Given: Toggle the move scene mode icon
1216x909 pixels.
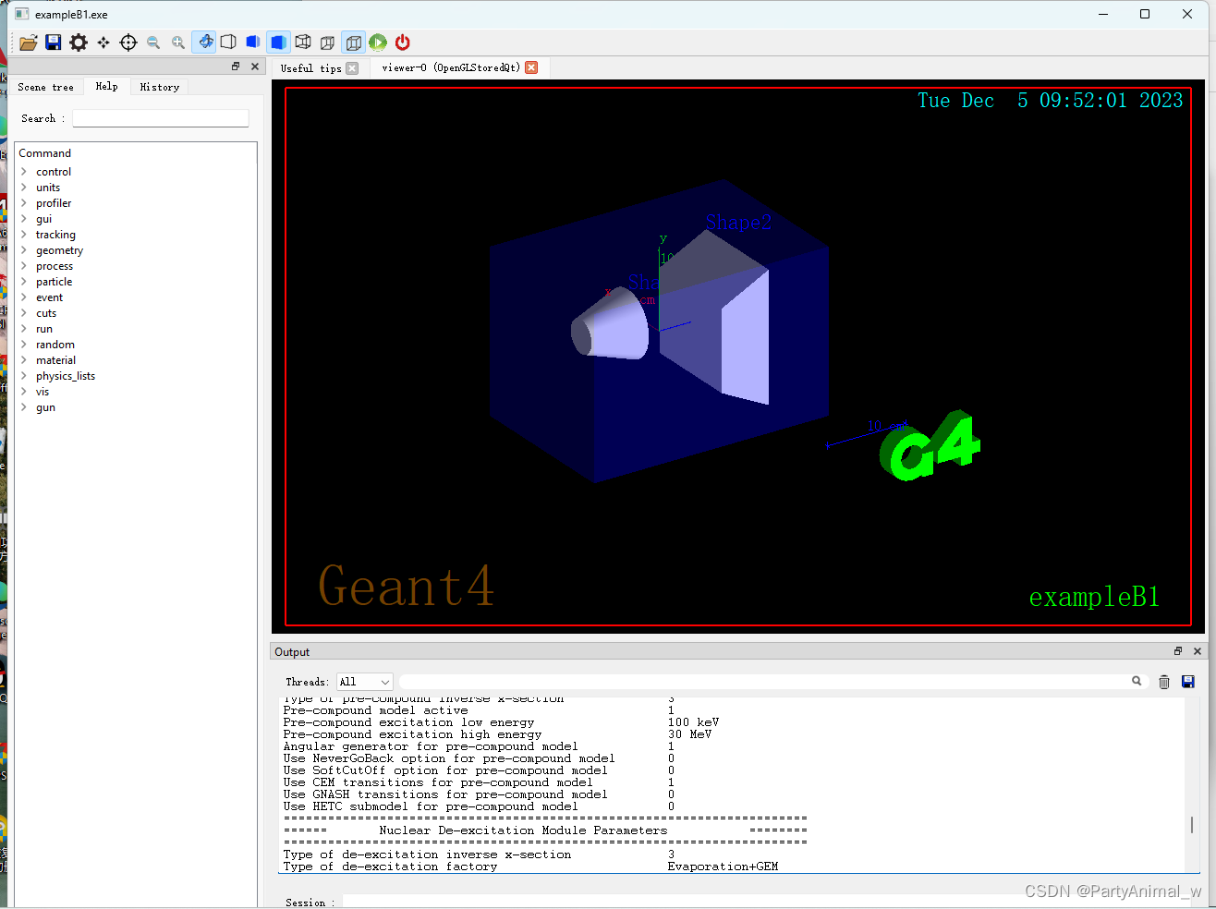Looking at the screenshot, I should 103,42.
